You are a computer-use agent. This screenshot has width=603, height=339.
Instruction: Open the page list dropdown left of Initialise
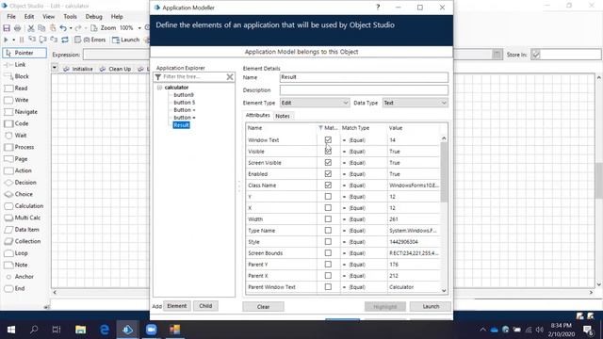[x=55, y=68]
